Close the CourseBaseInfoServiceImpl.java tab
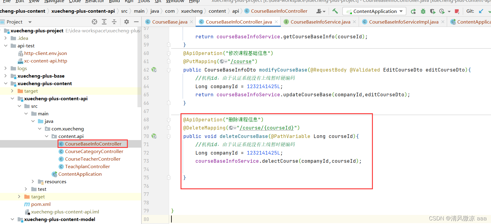This screenshot has width=491, height=224. pos(443,22)
